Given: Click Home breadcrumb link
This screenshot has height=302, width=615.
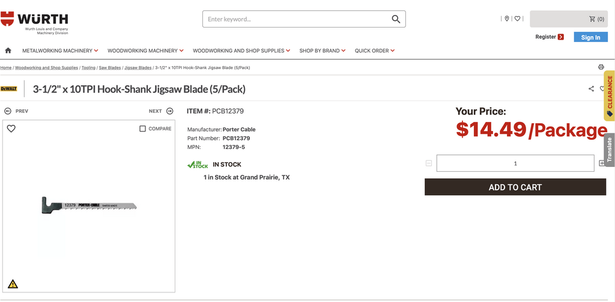Looking at the screenshot, I should (x=6, y=67).
